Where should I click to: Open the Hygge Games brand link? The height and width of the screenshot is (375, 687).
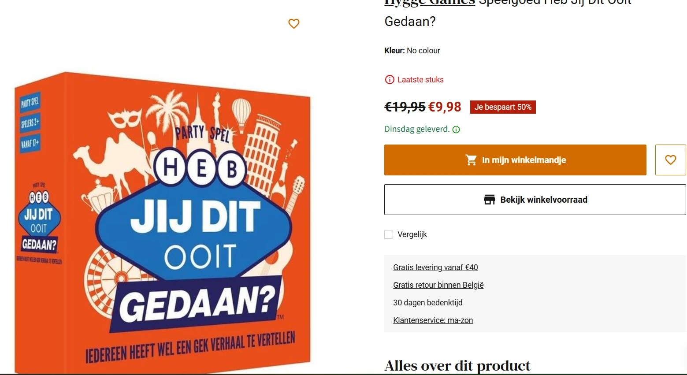tap(430, 2)
